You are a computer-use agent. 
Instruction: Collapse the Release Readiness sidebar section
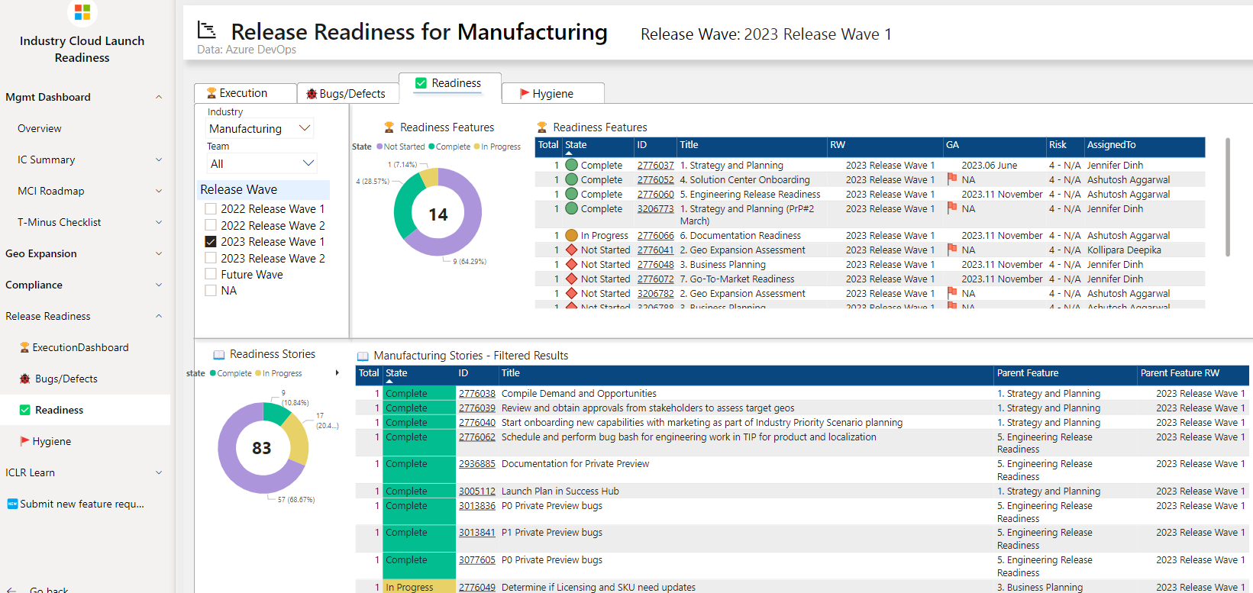coord(159,316)
